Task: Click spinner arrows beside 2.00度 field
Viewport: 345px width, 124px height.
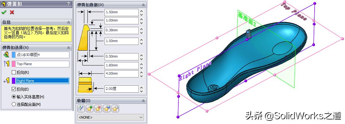Action: pos(142,89)
